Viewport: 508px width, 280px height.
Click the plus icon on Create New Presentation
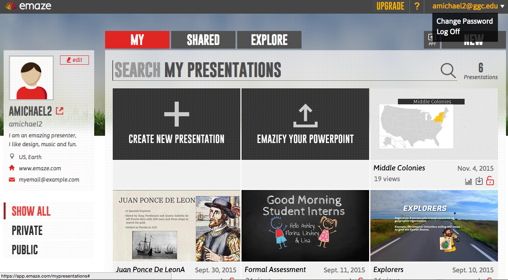coord(176,114)
